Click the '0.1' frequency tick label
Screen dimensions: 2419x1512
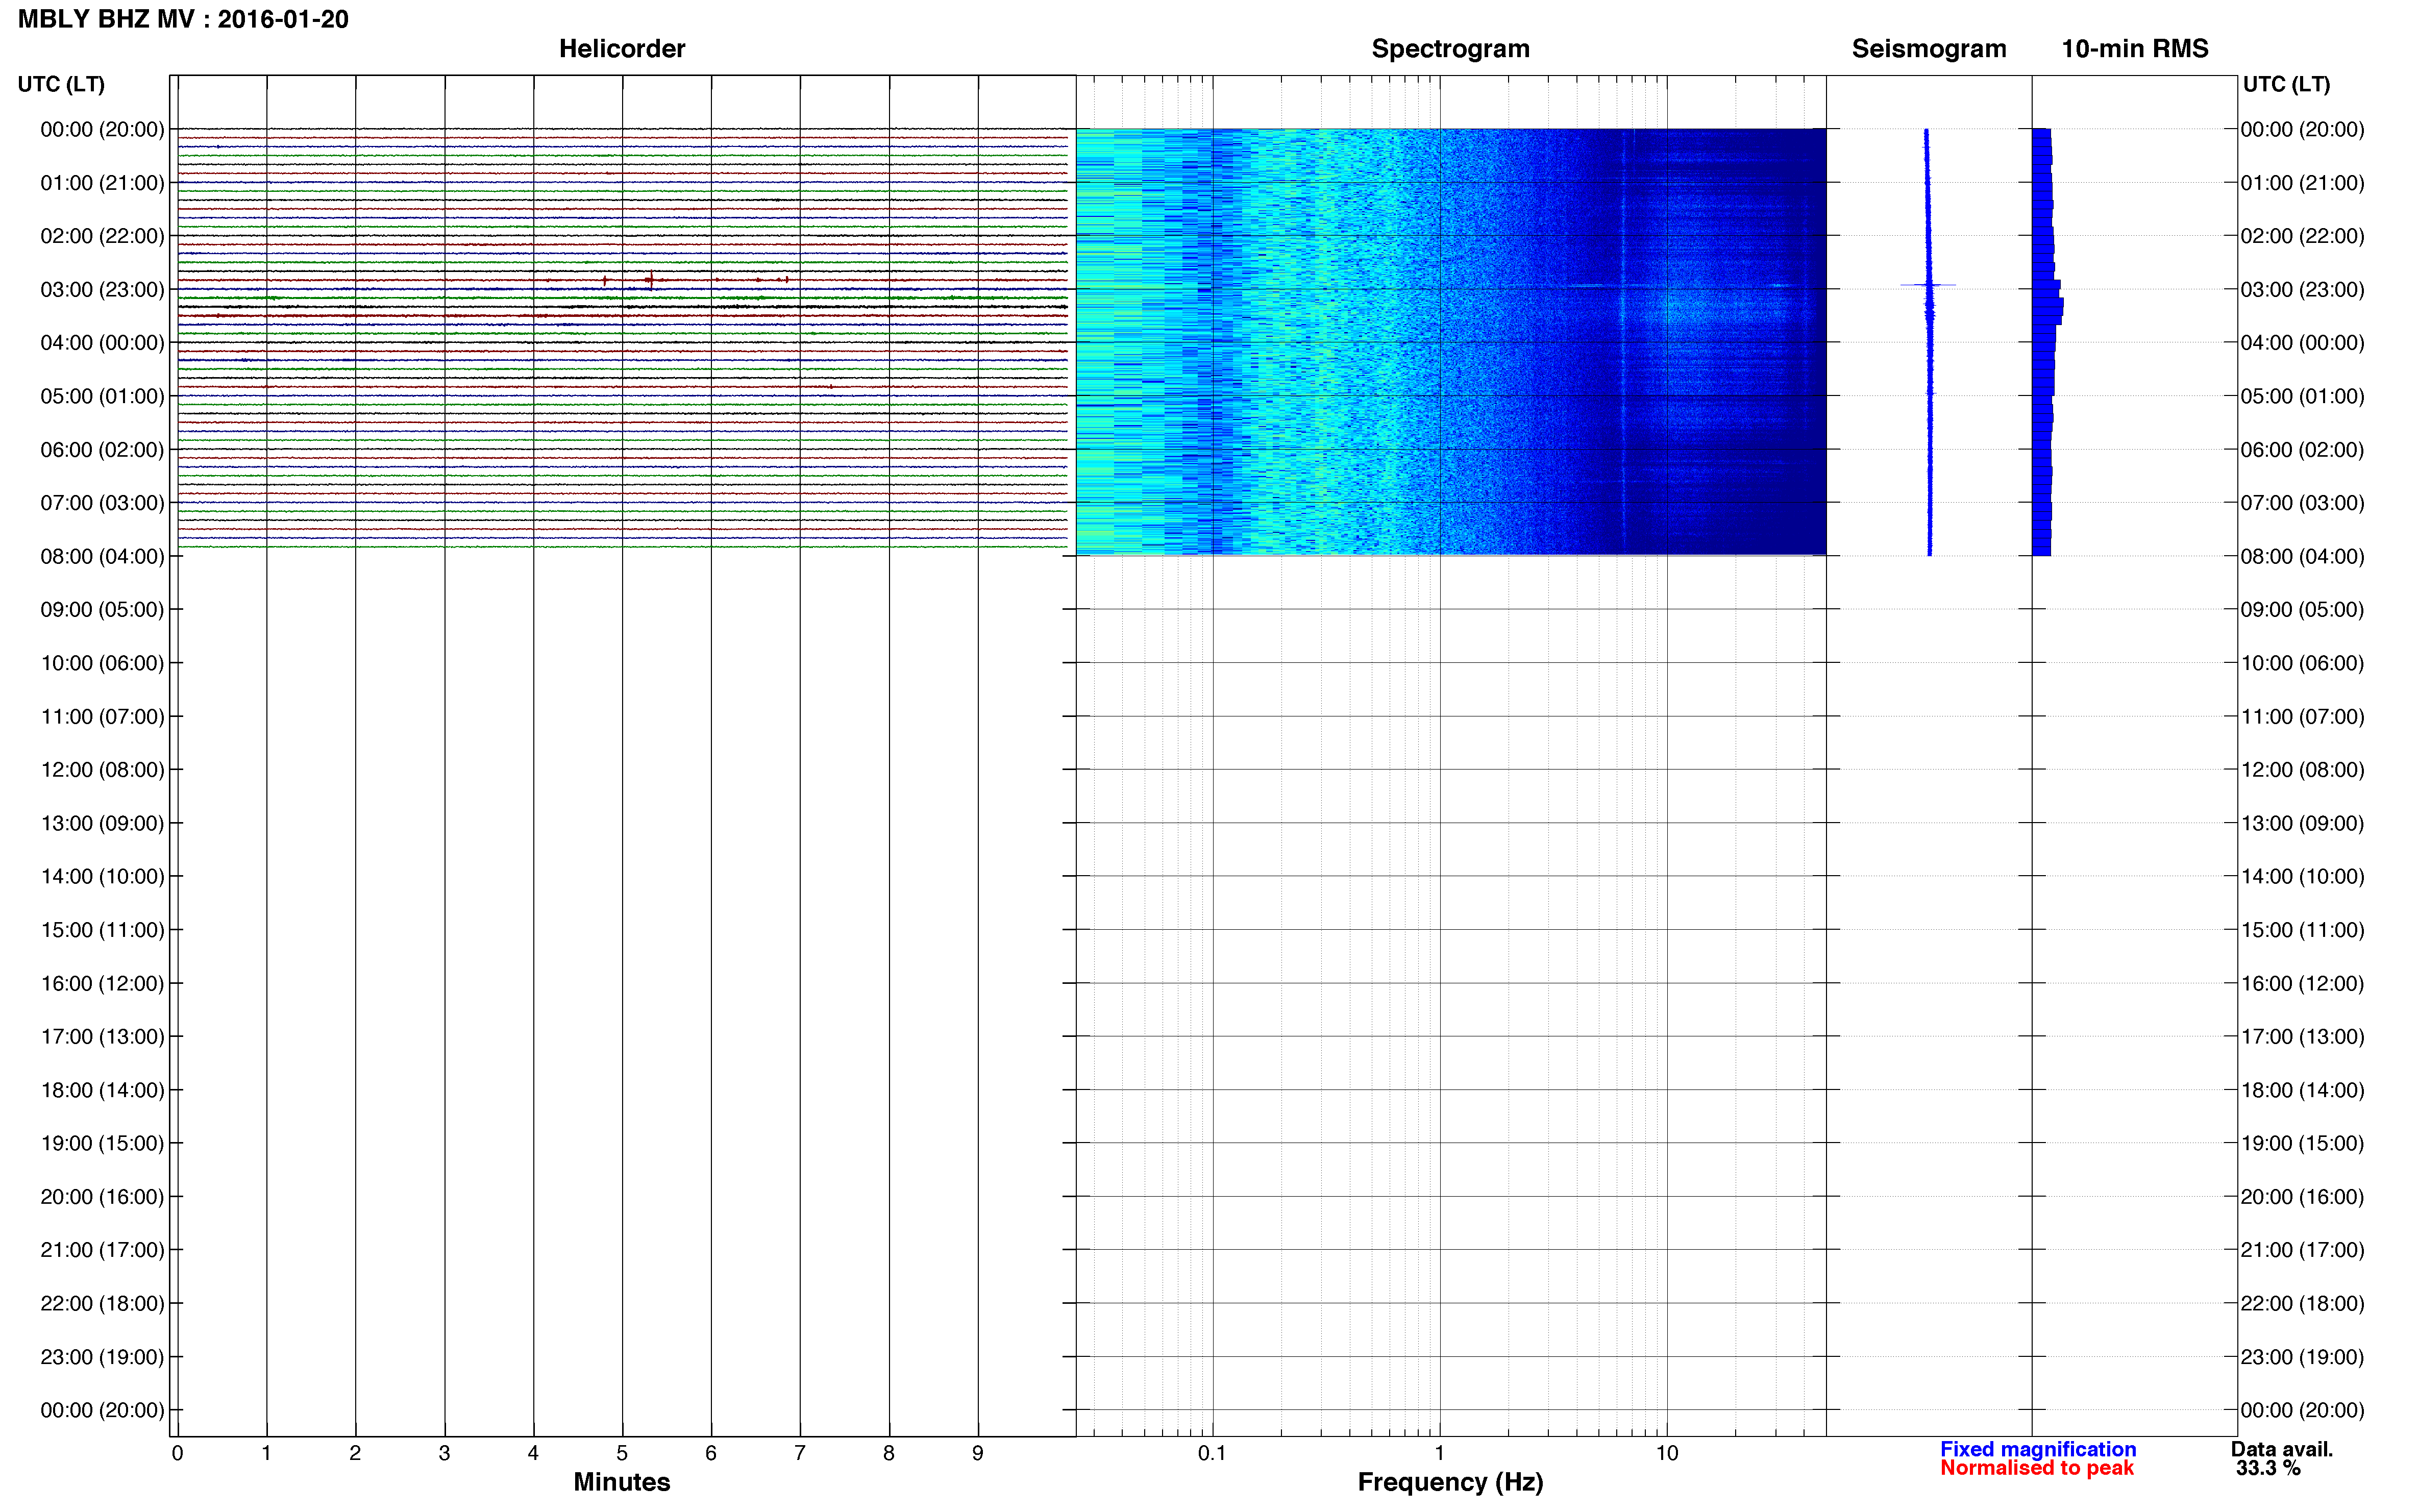click(1212, 1453)
